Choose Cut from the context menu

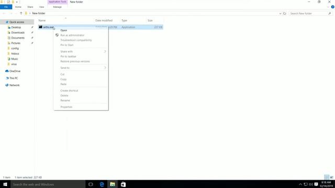[62, 74]
